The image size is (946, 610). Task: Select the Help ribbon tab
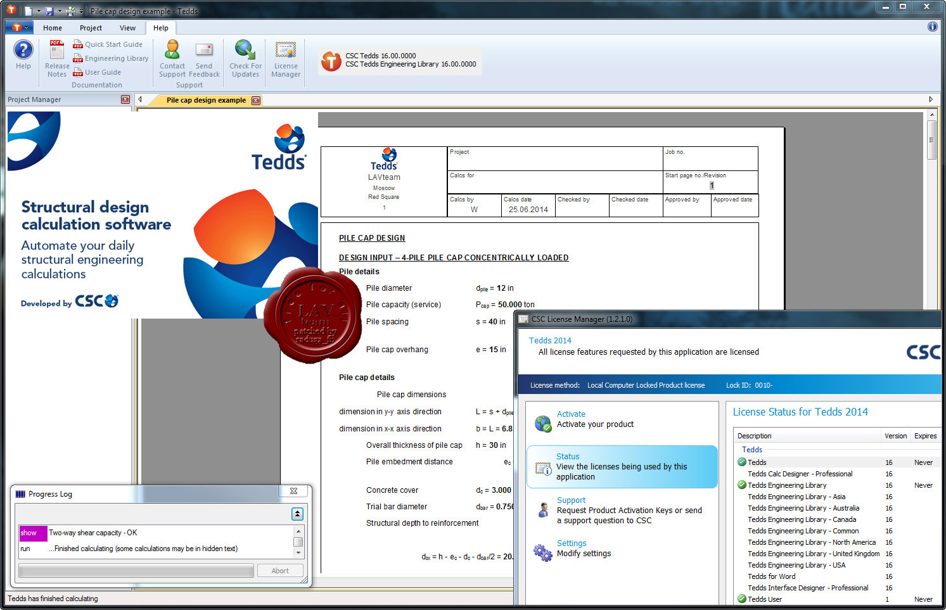(161, 28)
